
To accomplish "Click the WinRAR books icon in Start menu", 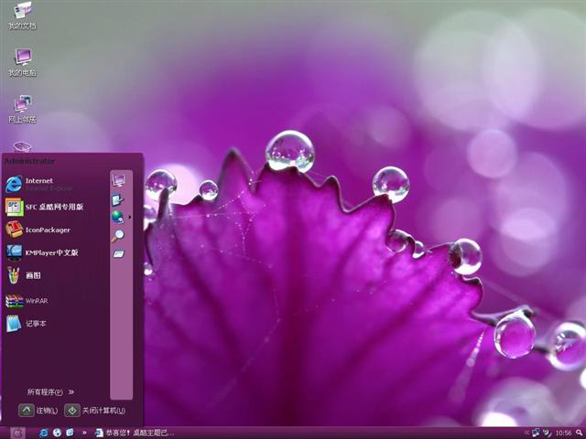I will coord(15,301).
